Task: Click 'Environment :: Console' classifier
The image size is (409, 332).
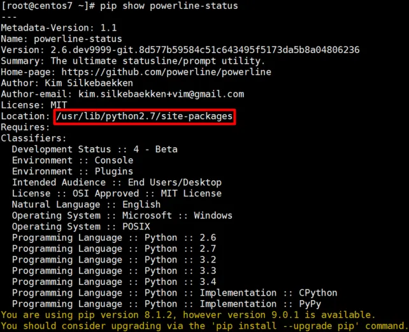Action: [73, 160]
